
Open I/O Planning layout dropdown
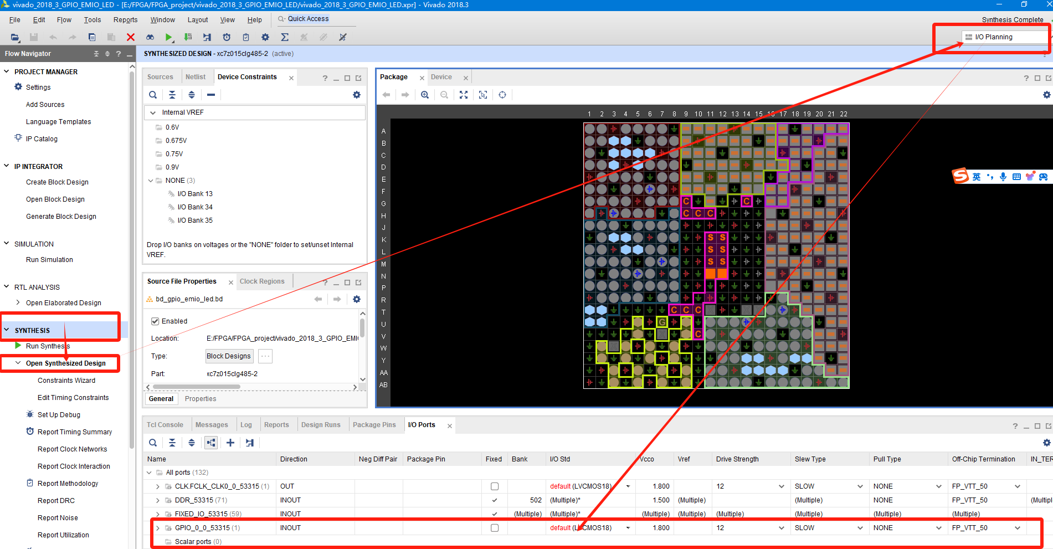coord(1006,37)
